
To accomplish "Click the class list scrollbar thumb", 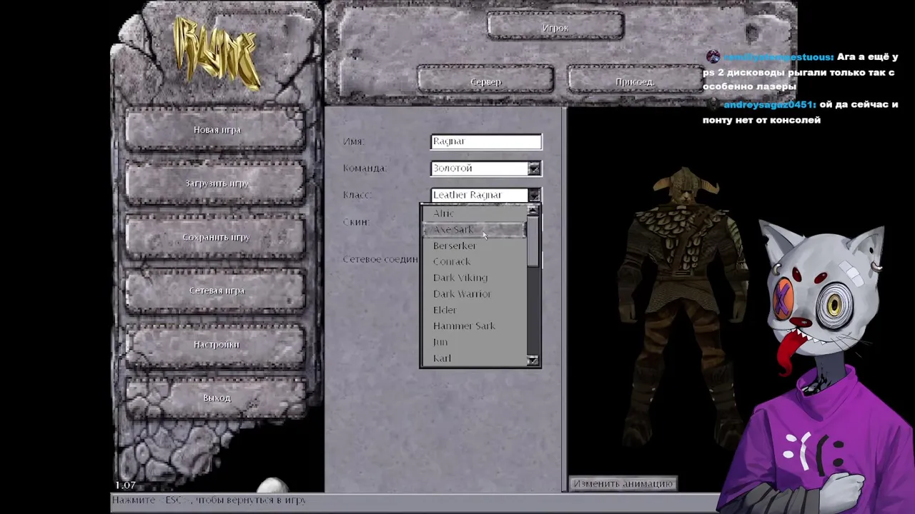I will tap(533, 242).
